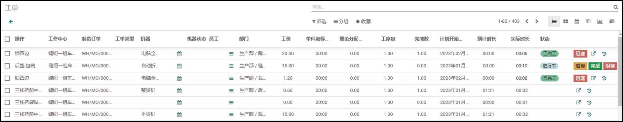Click history icon in 三线拷袋贴 row

589,103
